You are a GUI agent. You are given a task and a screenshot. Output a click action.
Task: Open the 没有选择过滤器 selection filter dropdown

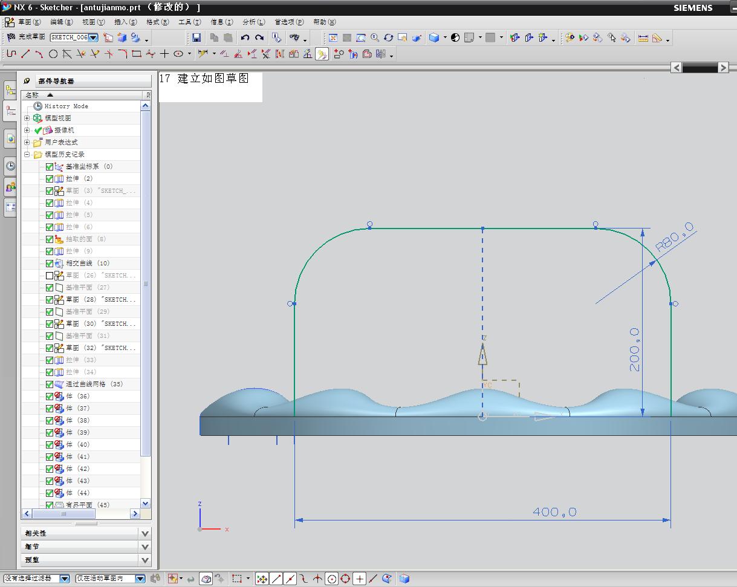(65, 579)
